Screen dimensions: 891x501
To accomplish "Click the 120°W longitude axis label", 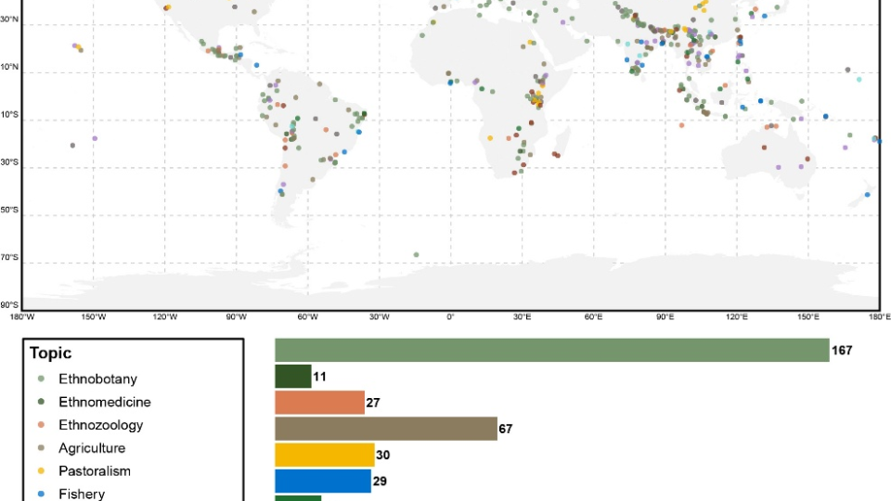I will 165,317.
